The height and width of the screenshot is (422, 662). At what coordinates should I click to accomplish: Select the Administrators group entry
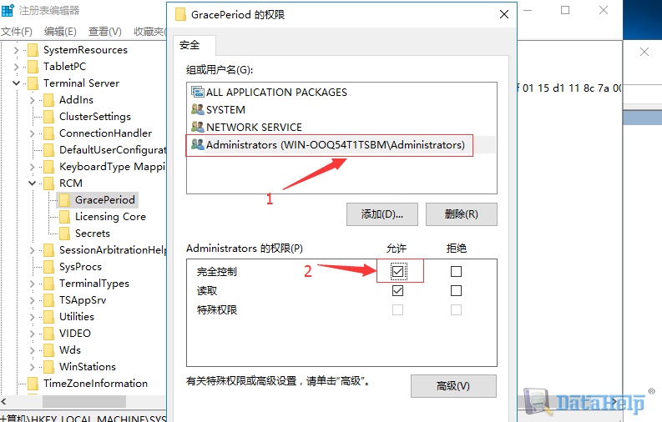329,145
